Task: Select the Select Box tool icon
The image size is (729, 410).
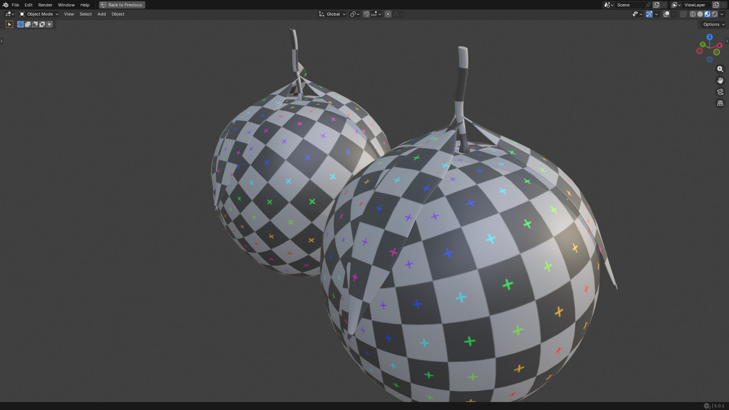Action: tap(9, 24)
